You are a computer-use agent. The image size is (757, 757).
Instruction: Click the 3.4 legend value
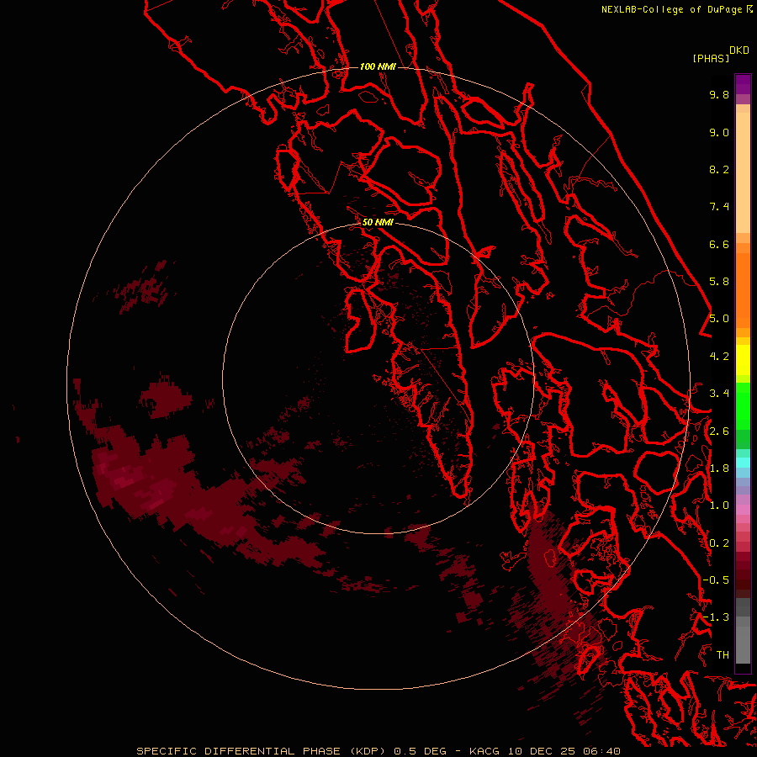pyautogui.click(x=719, y=394)
